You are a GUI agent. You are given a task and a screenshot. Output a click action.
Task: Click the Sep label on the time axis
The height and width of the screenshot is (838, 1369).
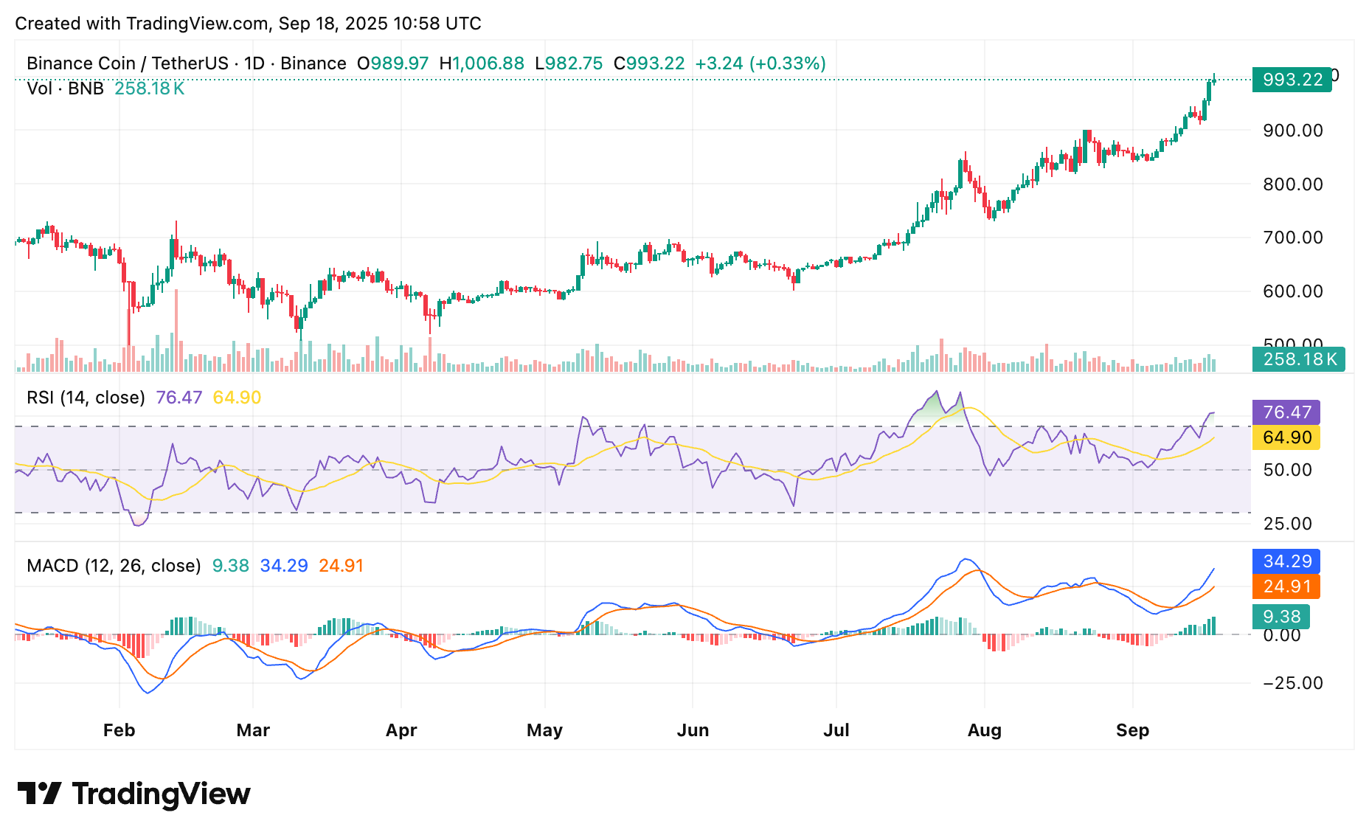1133,730
